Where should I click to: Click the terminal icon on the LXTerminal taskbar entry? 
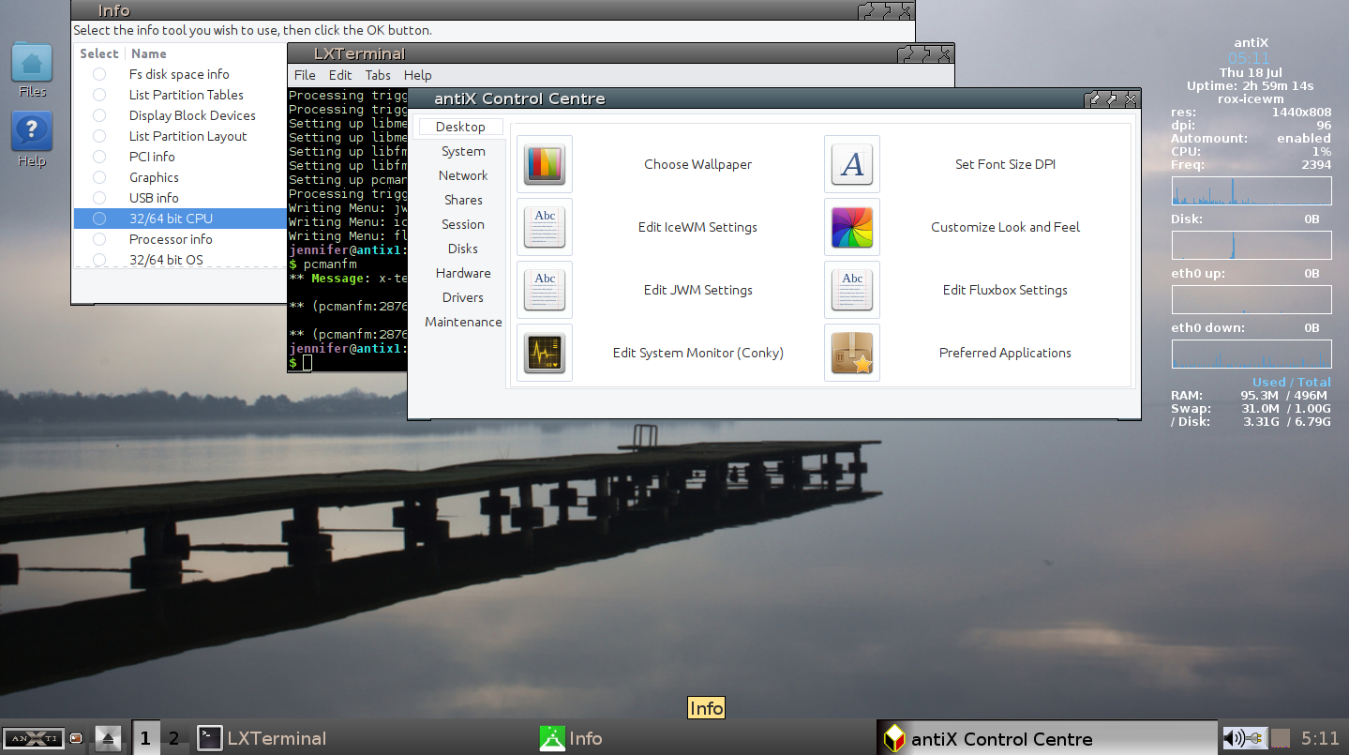[211, 738]
